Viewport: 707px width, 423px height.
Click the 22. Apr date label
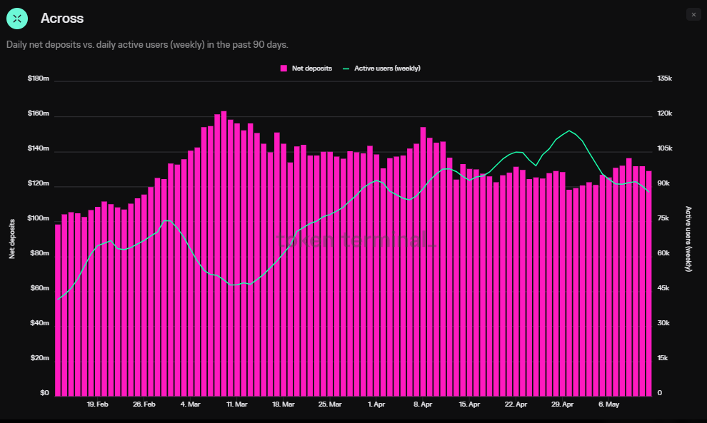(516, 404)
